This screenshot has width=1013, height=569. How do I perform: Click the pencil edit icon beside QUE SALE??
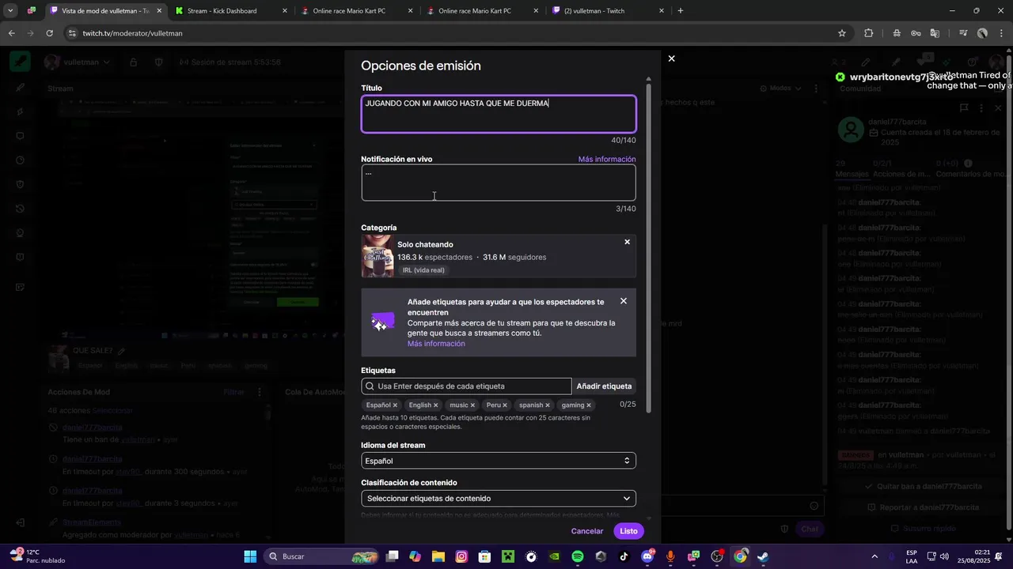click(x=121, y=351)
